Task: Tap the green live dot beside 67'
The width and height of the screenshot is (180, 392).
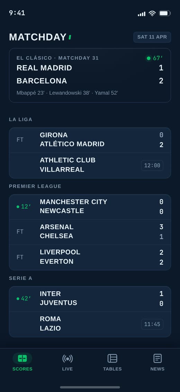Action: pos(148,58)
